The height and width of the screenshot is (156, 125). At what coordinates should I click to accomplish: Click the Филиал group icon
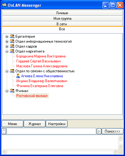(x=12, y=91)
